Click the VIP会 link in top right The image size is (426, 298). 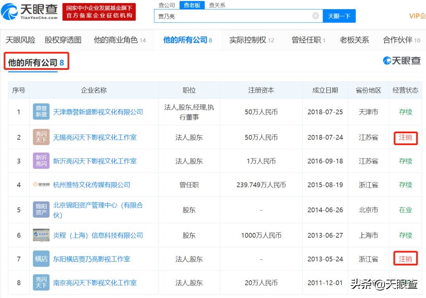(x=417, y=16)
